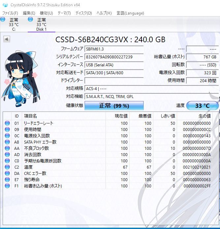
Task: Select the 消去回数 attribute name
Action: (33, 154)
